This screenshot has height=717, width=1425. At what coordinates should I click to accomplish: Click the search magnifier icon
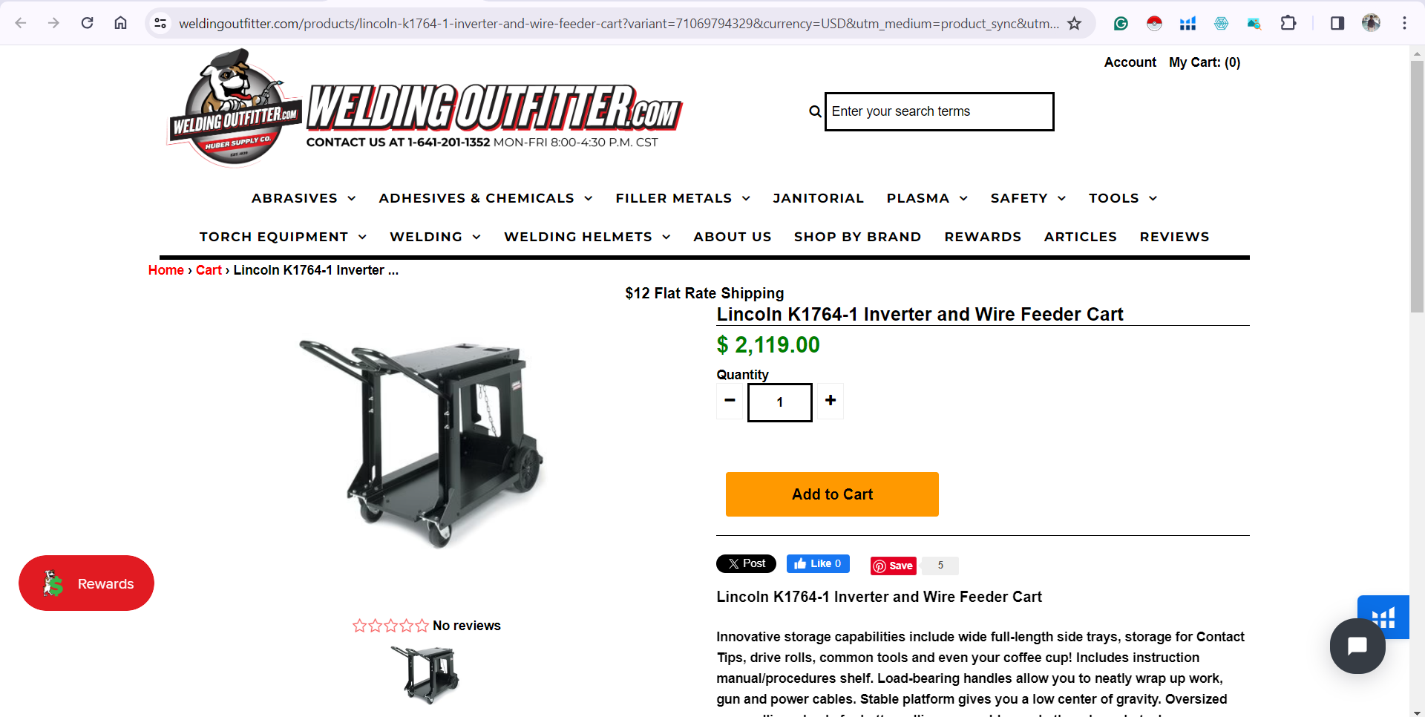click(x=815, y=111)
